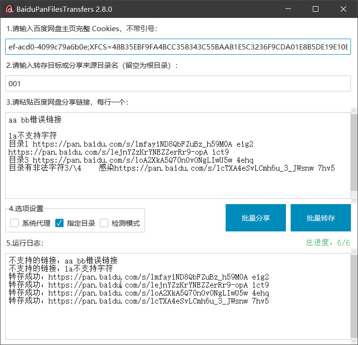Click the line 'aa bb错误链接' in links box
Screen dimensions: 358x345
pyautogui.click(x=35, y=120)
